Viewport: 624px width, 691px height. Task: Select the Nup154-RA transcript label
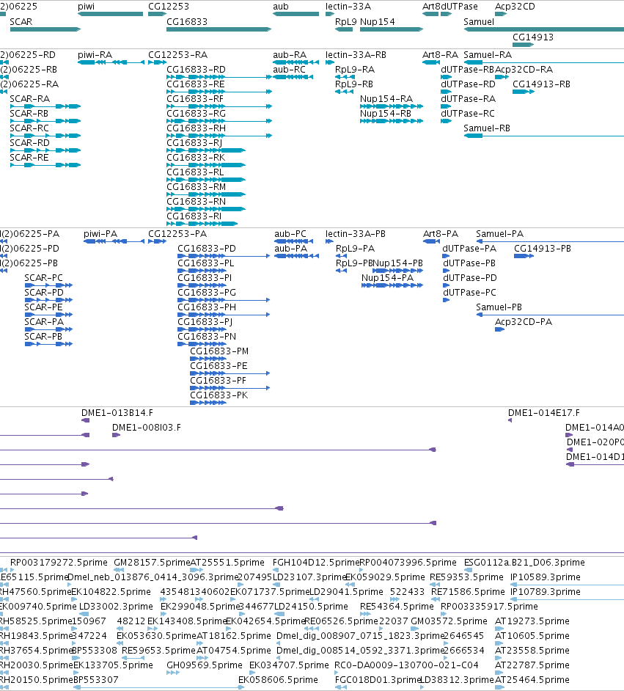click(x=386, y=99)
